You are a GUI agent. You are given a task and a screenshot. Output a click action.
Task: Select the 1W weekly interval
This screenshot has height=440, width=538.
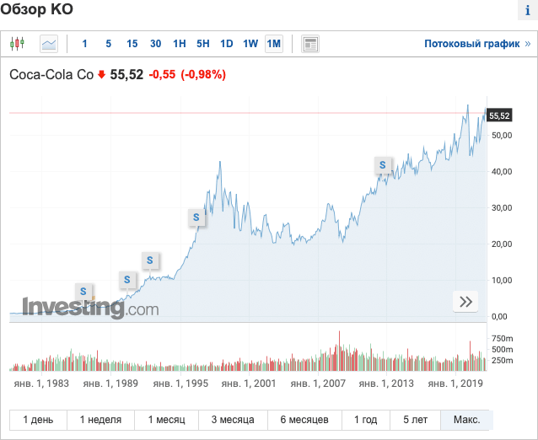click(250, 44)
